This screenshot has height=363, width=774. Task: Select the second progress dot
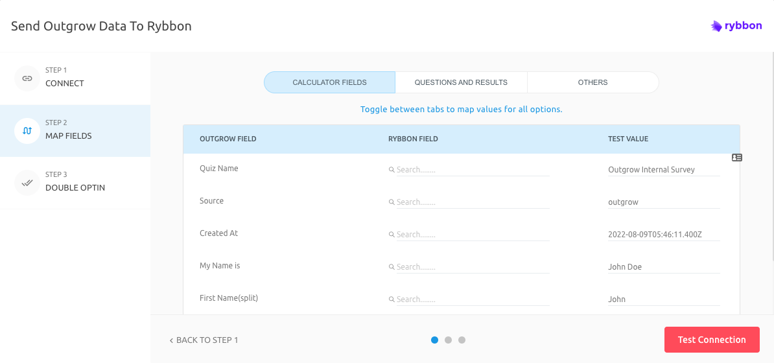[448, 340]
